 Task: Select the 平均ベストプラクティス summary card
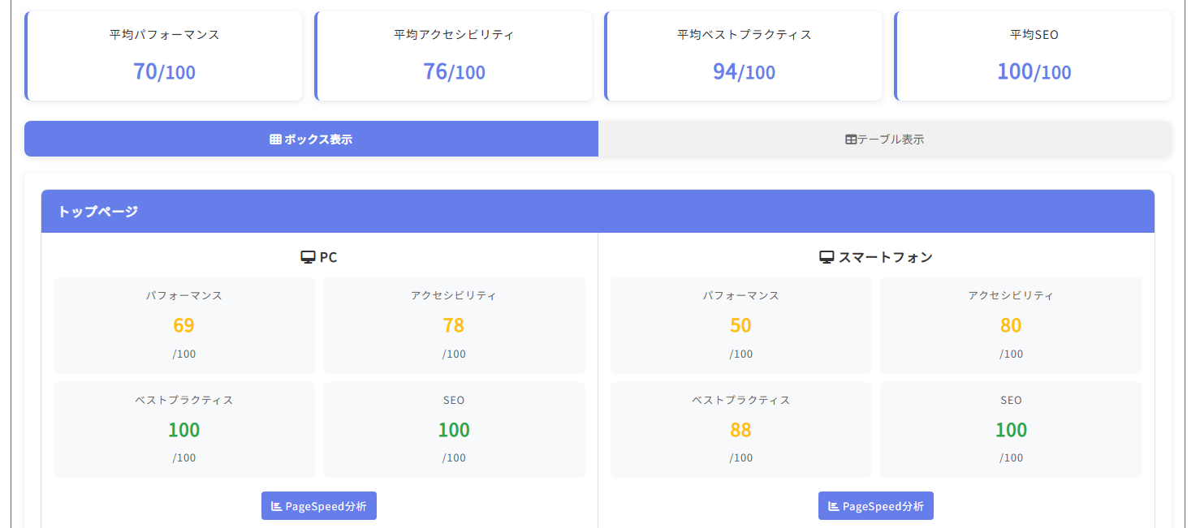pyautogui.click(x=744, y=56)
